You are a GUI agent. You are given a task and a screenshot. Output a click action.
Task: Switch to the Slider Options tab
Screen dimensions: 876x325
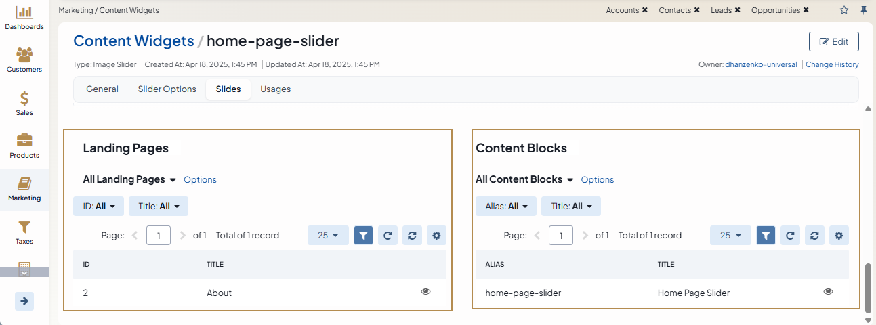pos(167,89)
